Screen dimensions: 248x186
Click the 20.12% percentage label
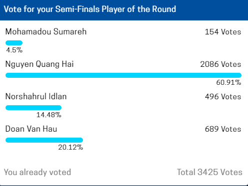coord(70,147)
